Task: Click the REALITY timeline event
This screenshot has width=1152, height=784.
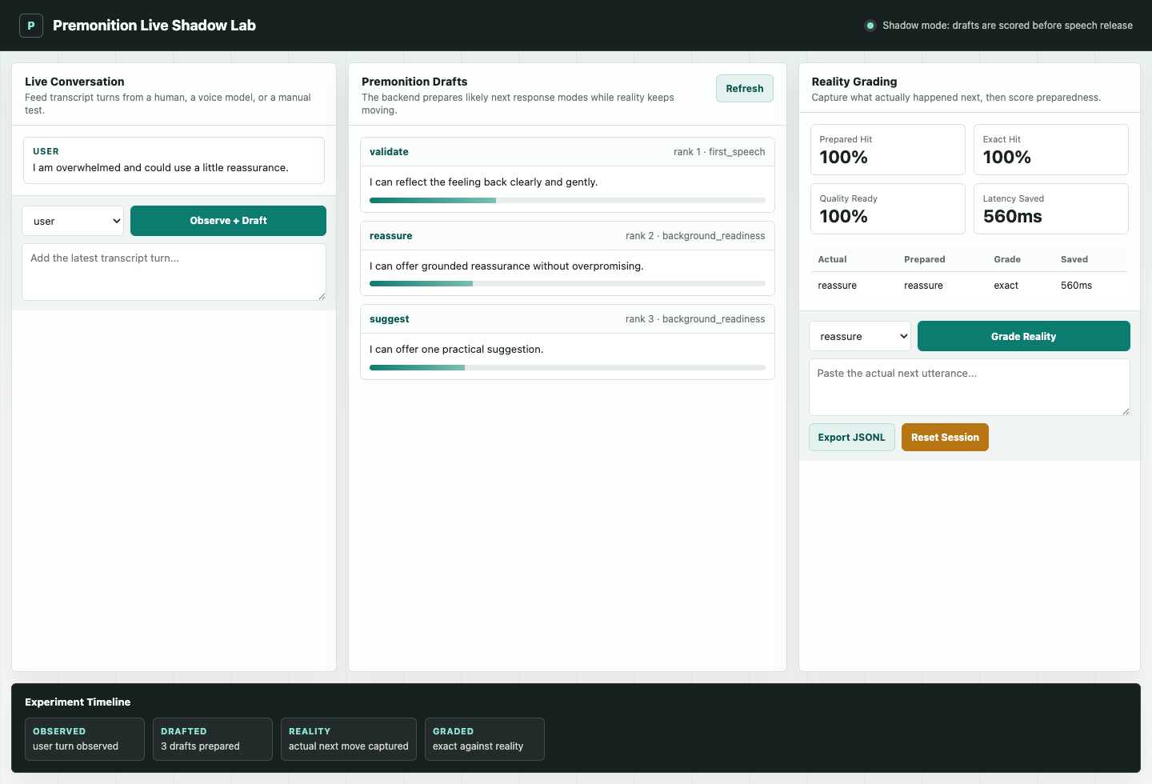Action: 349,739
